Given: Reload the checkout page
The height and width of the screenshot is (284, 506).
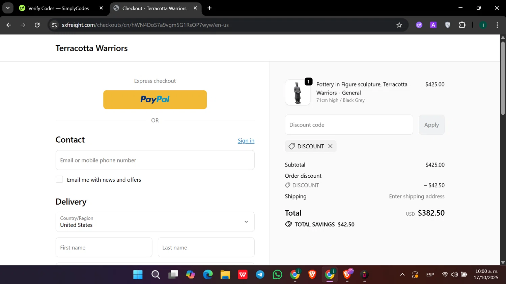Looking at the screenshot, I should pos(37,25).
